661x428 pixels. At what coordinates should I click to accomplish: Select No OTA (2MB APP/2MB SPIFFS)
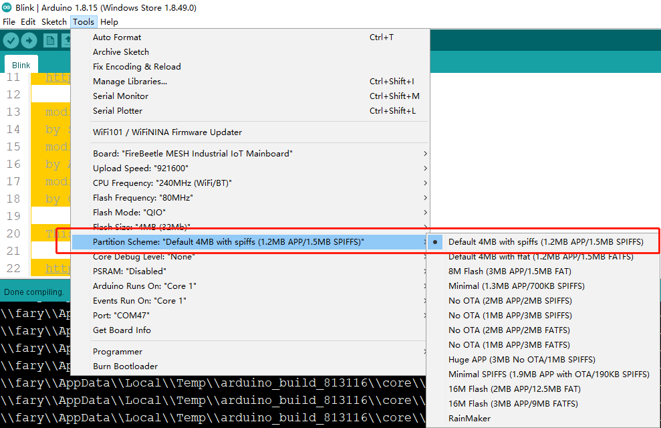coord(543,301)
